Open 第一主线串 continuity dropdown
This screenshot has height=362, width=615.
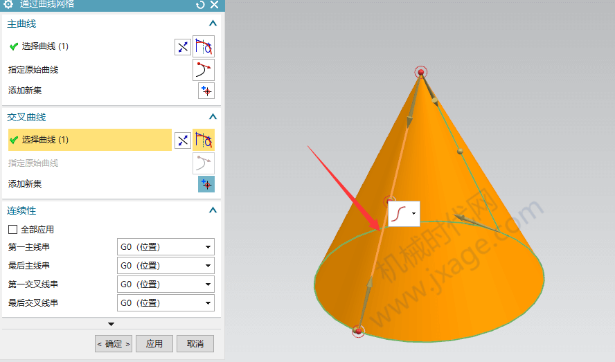coord(166,247)
